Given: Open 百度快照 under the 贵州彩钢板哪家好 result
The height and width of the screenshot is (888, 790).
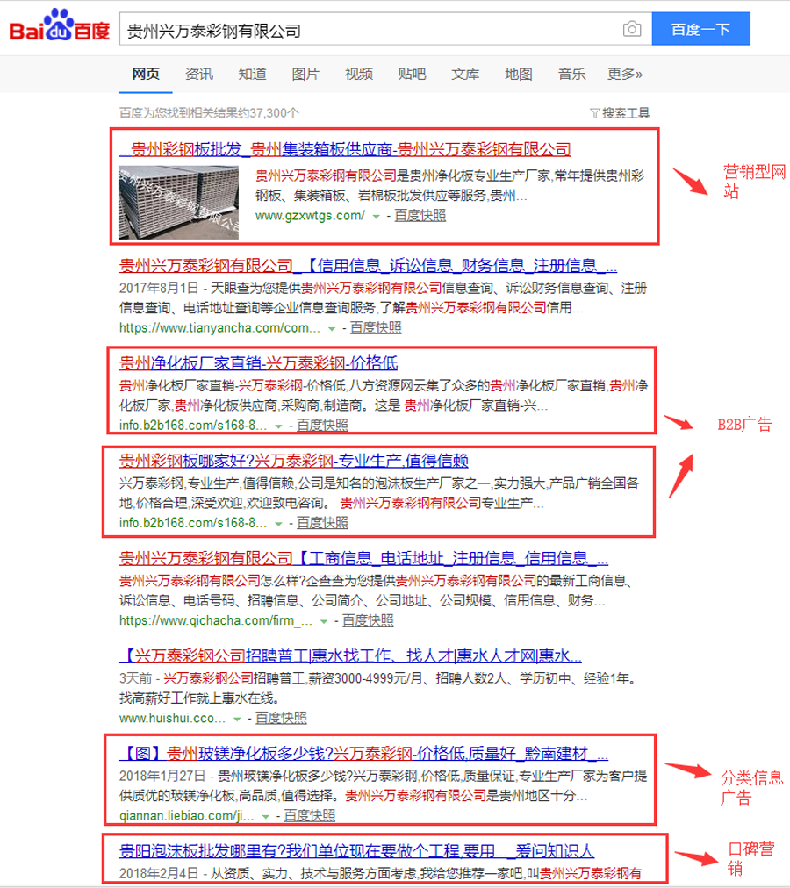Looking at the screenshot, I should point(322,523).
